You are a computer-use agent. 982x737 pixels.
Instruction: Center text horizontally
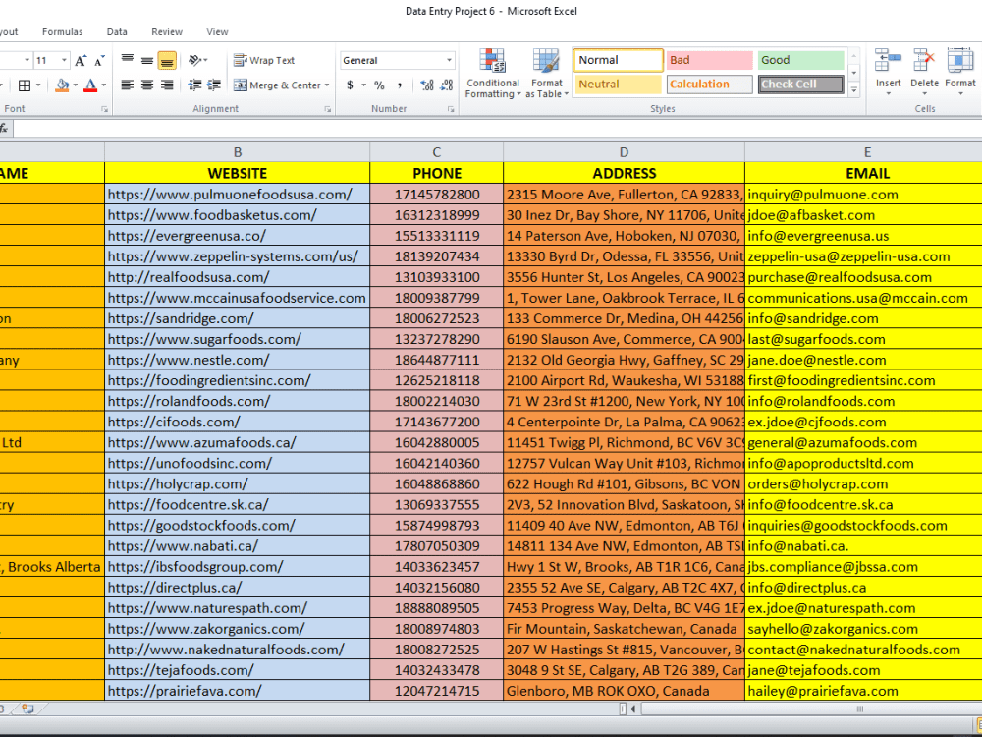(x=147, y=85)
